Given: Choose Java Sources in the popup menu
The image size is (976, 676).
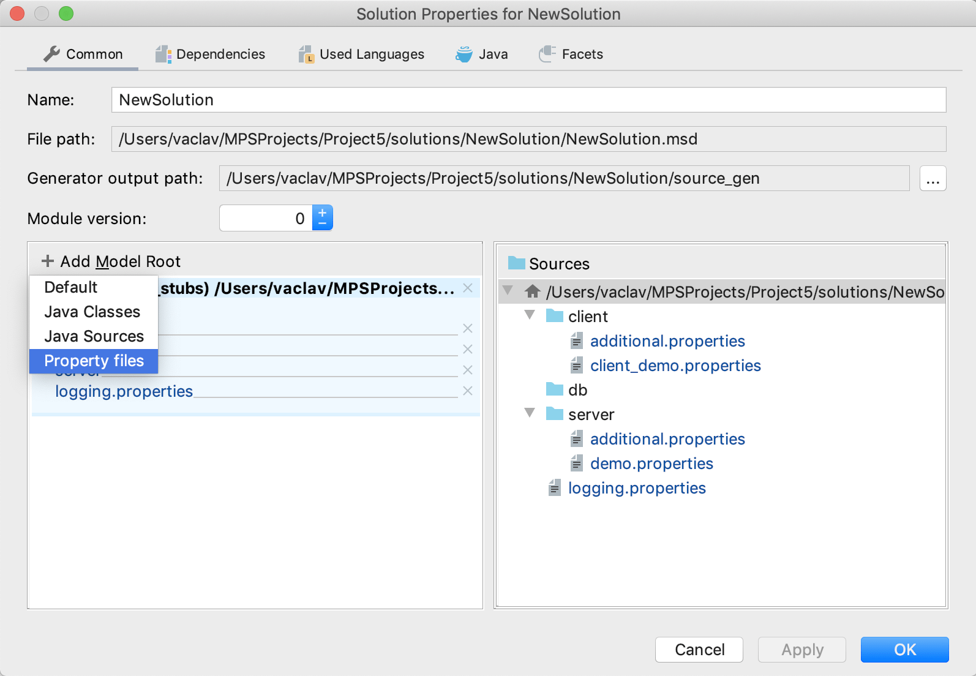Looking at the screenshot, I should click(x=94, y=336).
